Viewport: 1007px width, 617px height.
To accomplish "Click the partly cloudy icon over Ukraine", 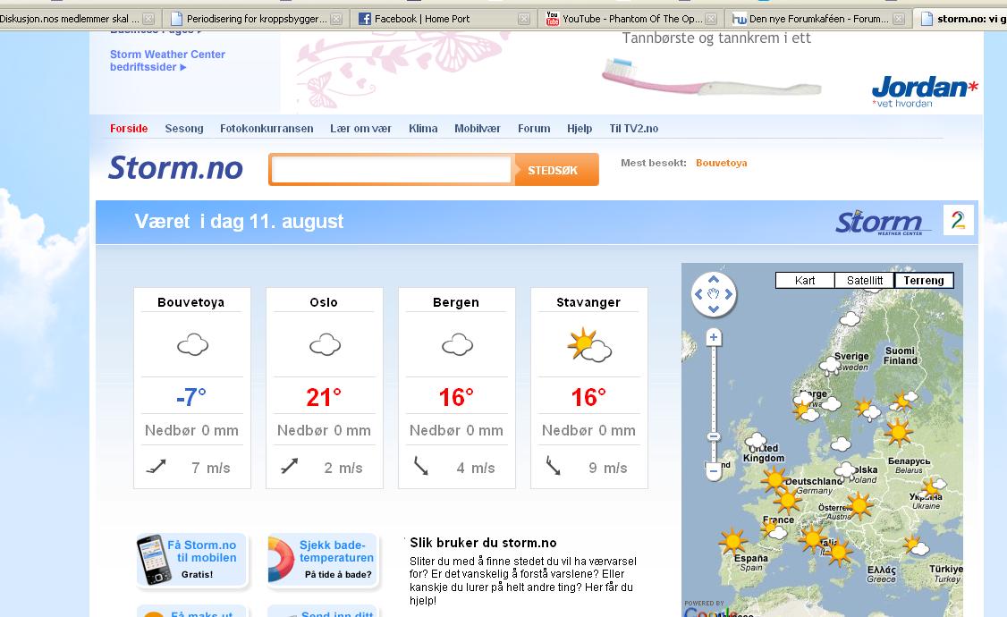I will [x=934, y=486].
